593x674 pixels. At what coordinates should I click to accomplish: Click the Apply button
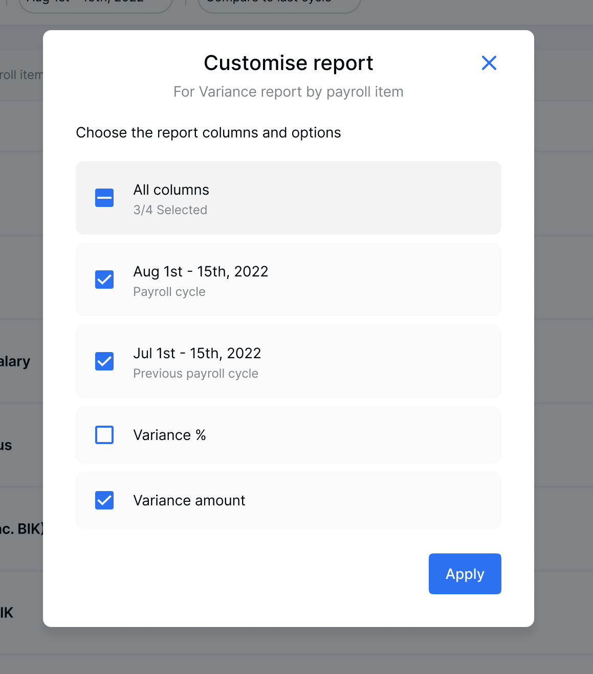465,574
